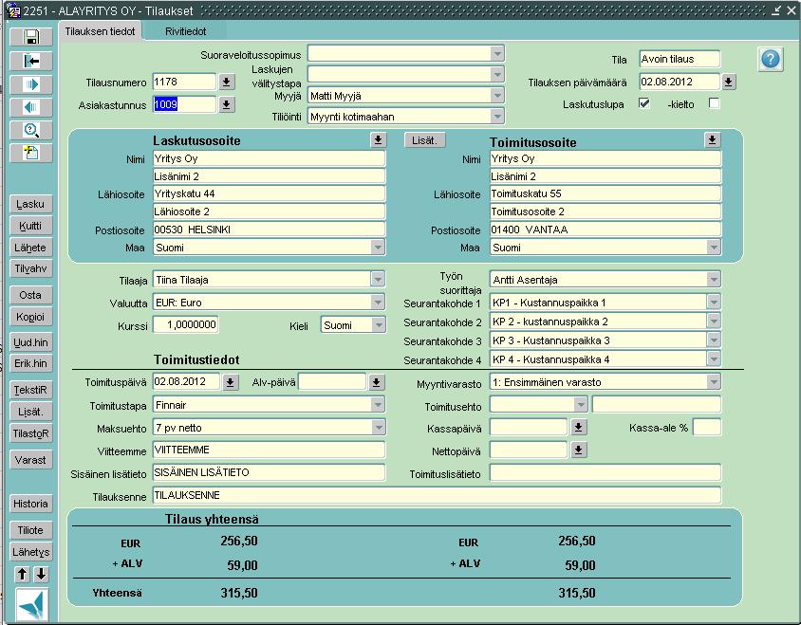Click the TekstiR button
The height and width of the screenshot is (625, 801).
pos(31,390)
